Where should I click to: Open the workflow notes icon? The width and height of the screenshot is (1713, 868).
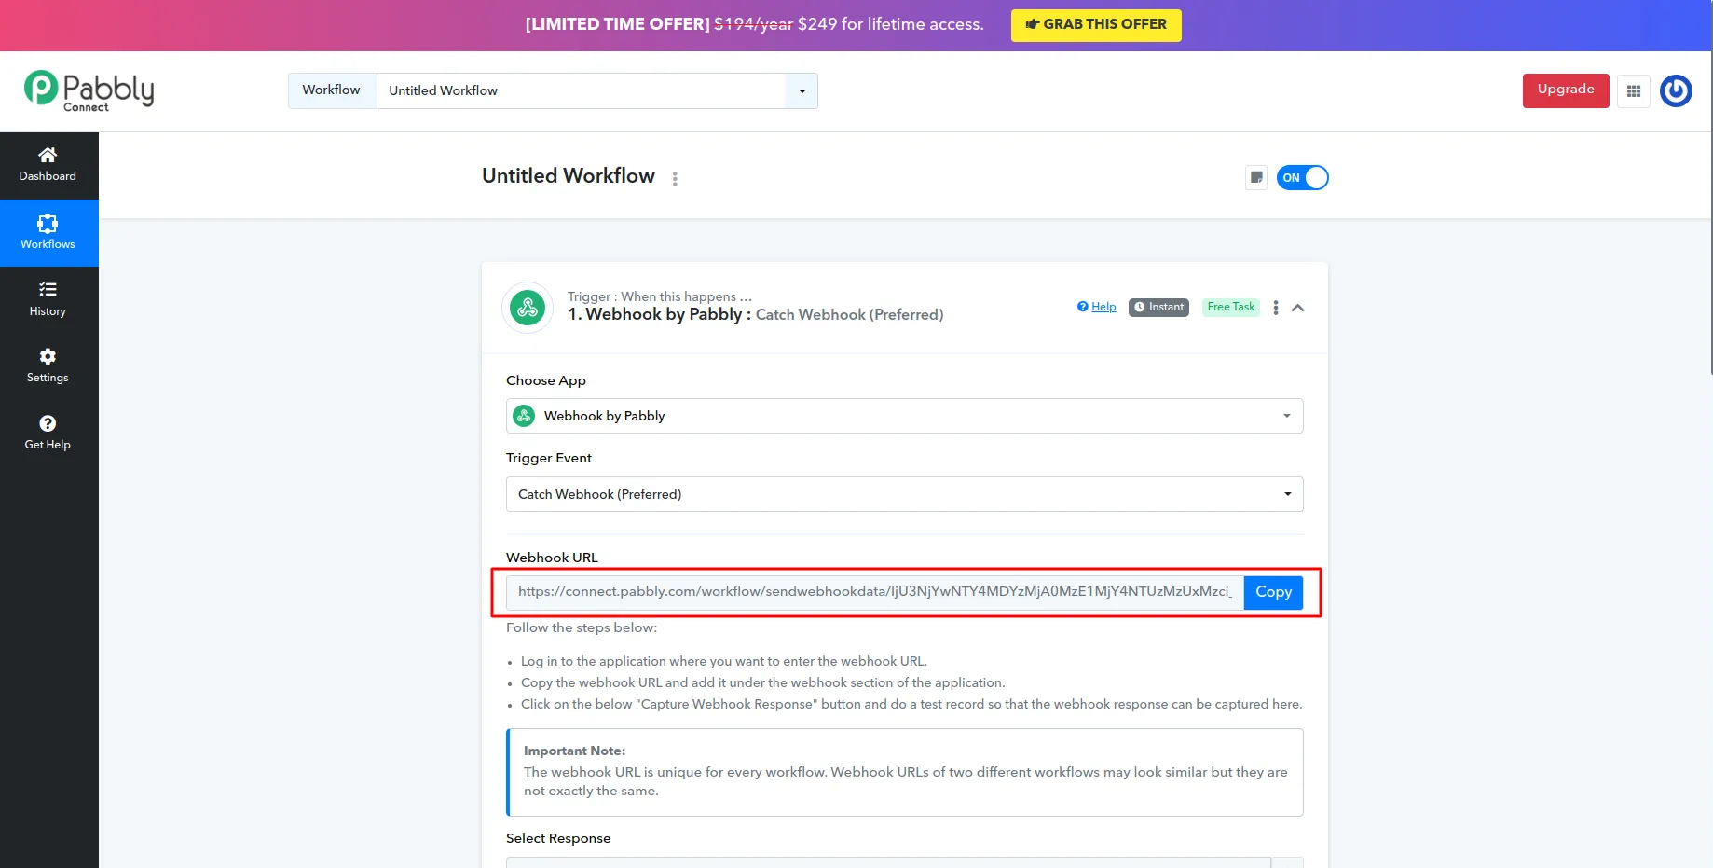point(1255,177)
